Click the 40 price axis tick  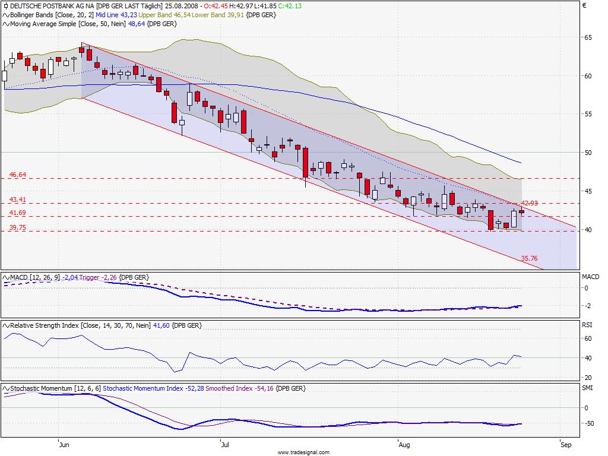pos(588,230)
